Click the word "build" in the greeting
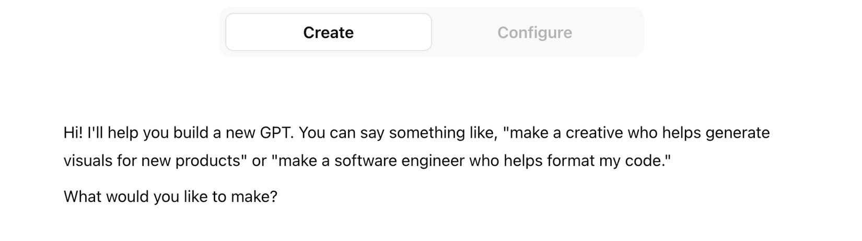Viewport: 862px width, 241px height. [191, 133]
